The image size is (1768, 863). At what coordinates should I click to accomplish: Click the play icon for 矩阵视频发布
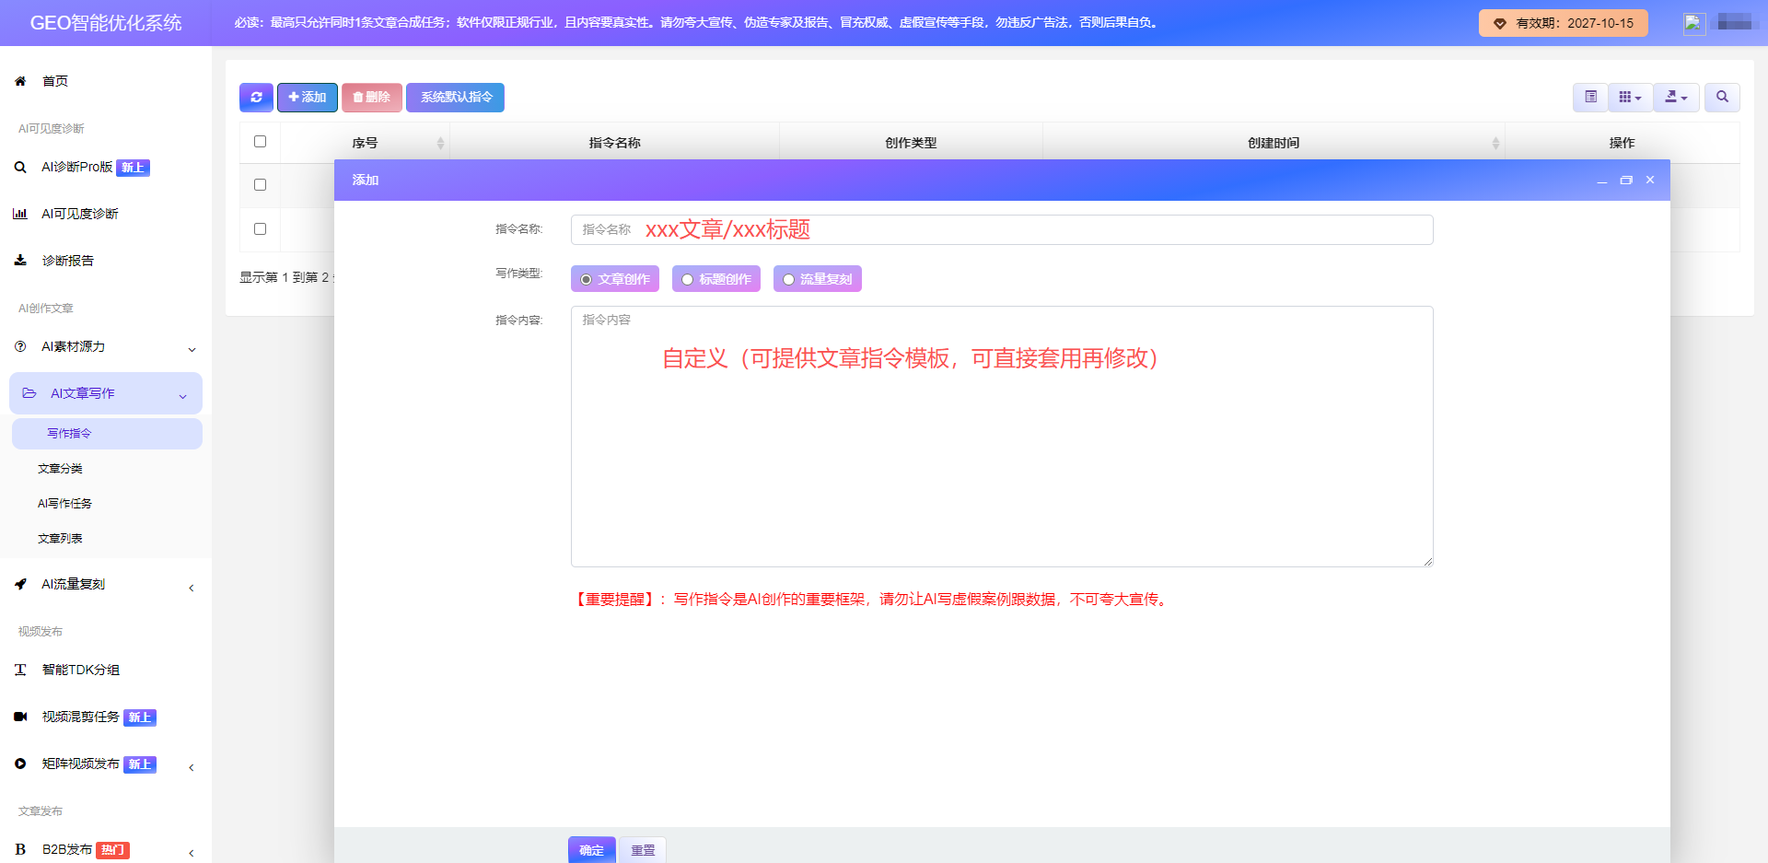tap(20, 764)
